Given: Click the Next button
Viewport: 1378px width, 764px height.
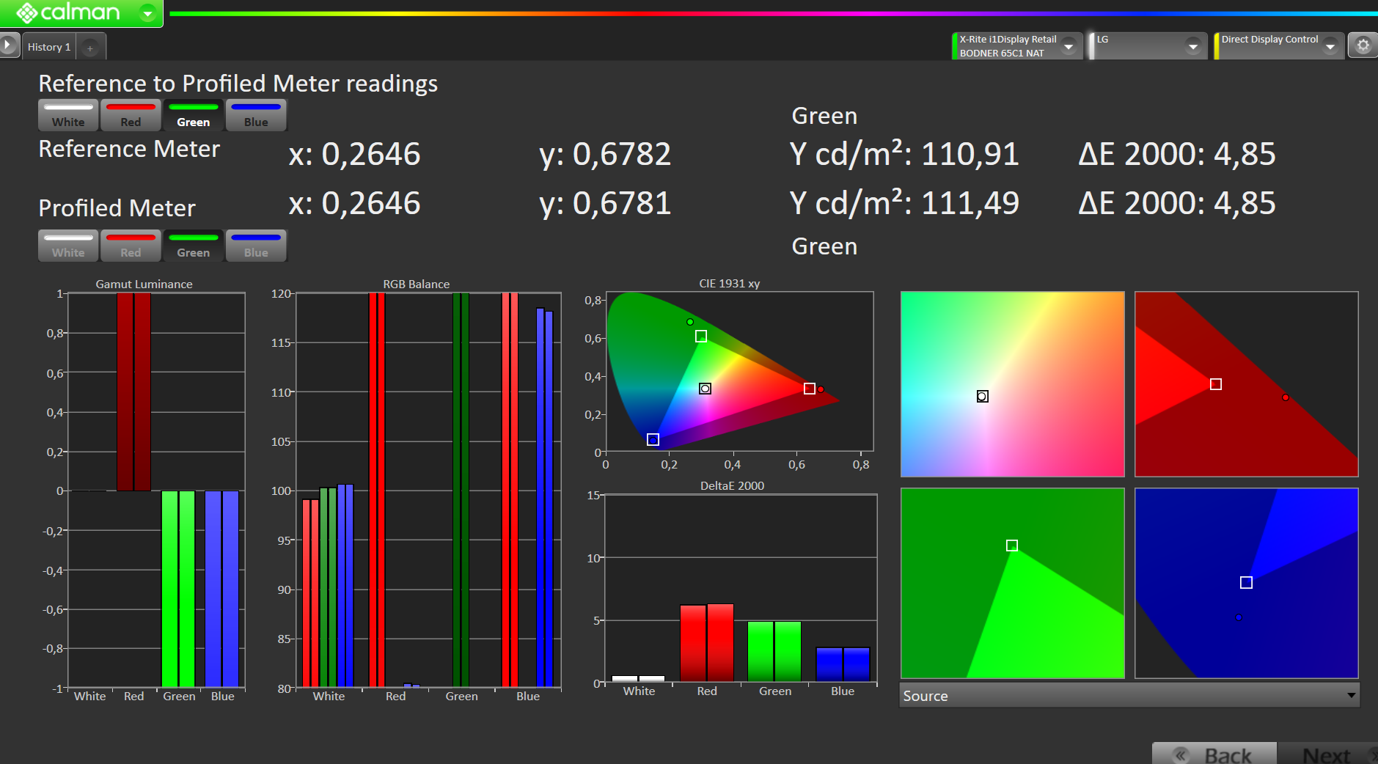Looking at the screenshot, I should pyautogui.click(x=1328, y=754).
